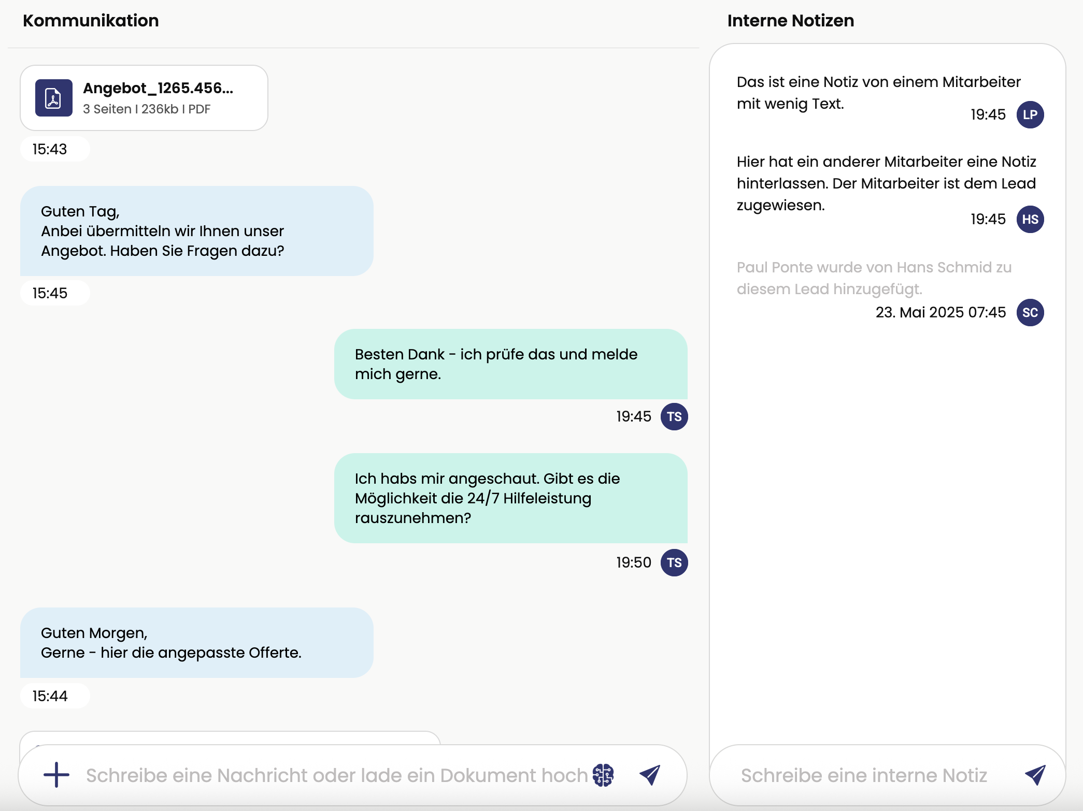Click the note starting 'Hier hat ein anderer'

coord(886,183)
